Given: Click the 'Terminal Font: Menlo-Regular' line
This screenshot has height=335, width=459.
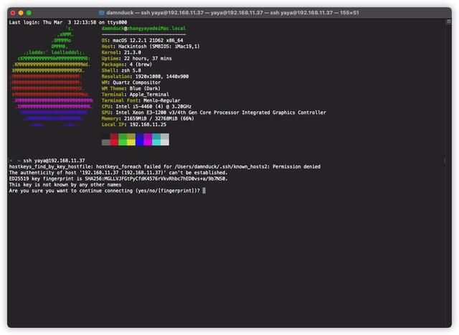Looking at the screenshot, I should 141,100.
